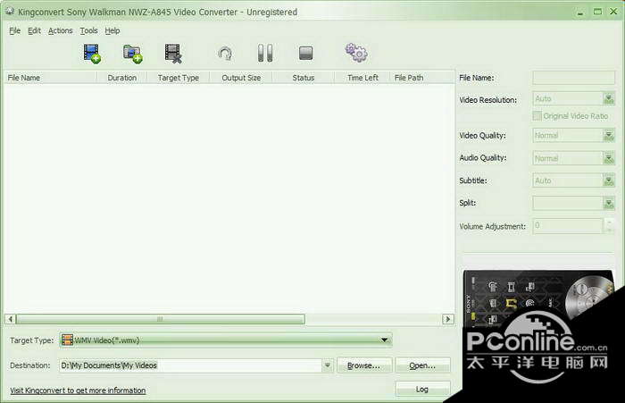Screen dimensions: 625x403
Task: Click the application icon in the title bar
Action: coord(10,12)
